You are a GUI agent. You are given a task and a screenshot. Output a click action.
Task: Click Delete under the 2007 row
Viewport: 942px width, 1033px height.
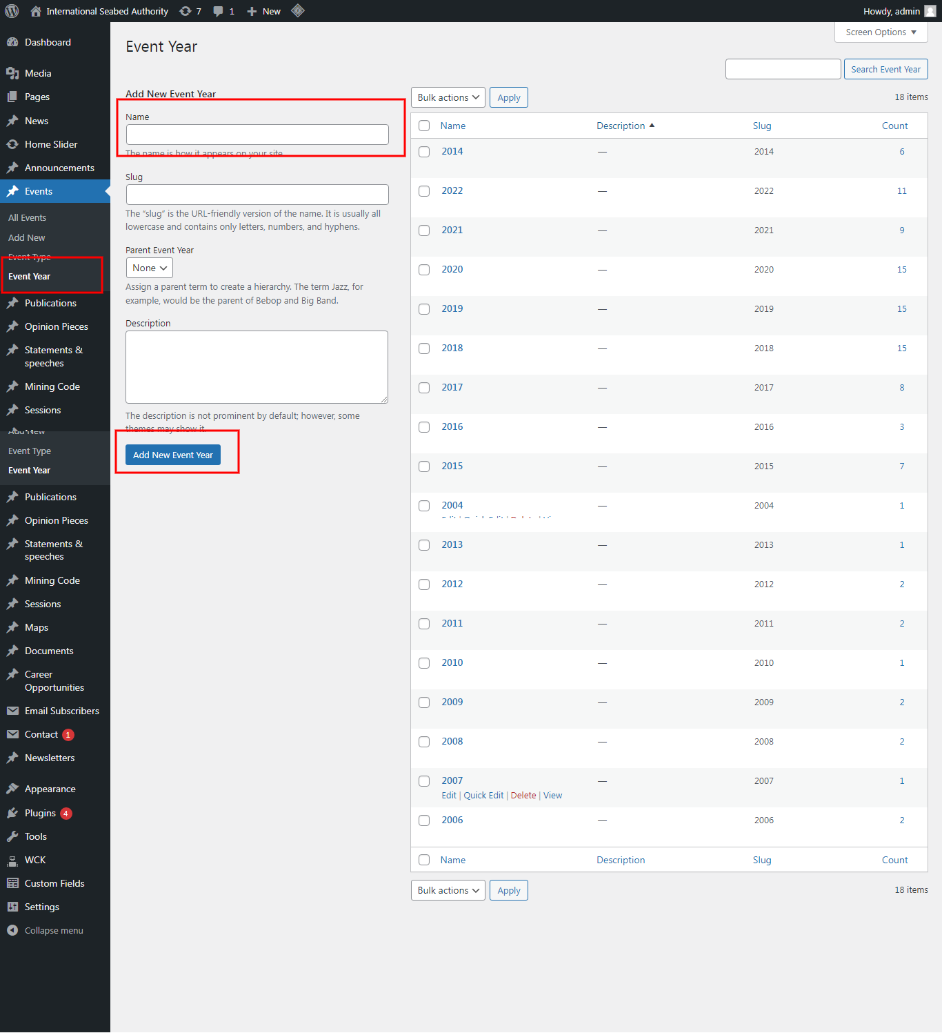click(523, 796)
